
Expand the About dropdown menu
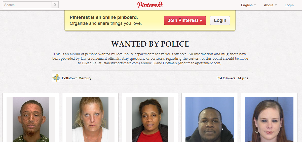point(270,5)
